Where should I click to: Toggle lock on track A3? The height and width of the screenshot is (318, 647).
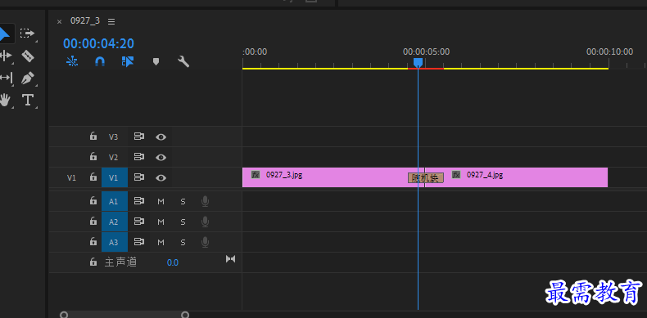[93, 241]
